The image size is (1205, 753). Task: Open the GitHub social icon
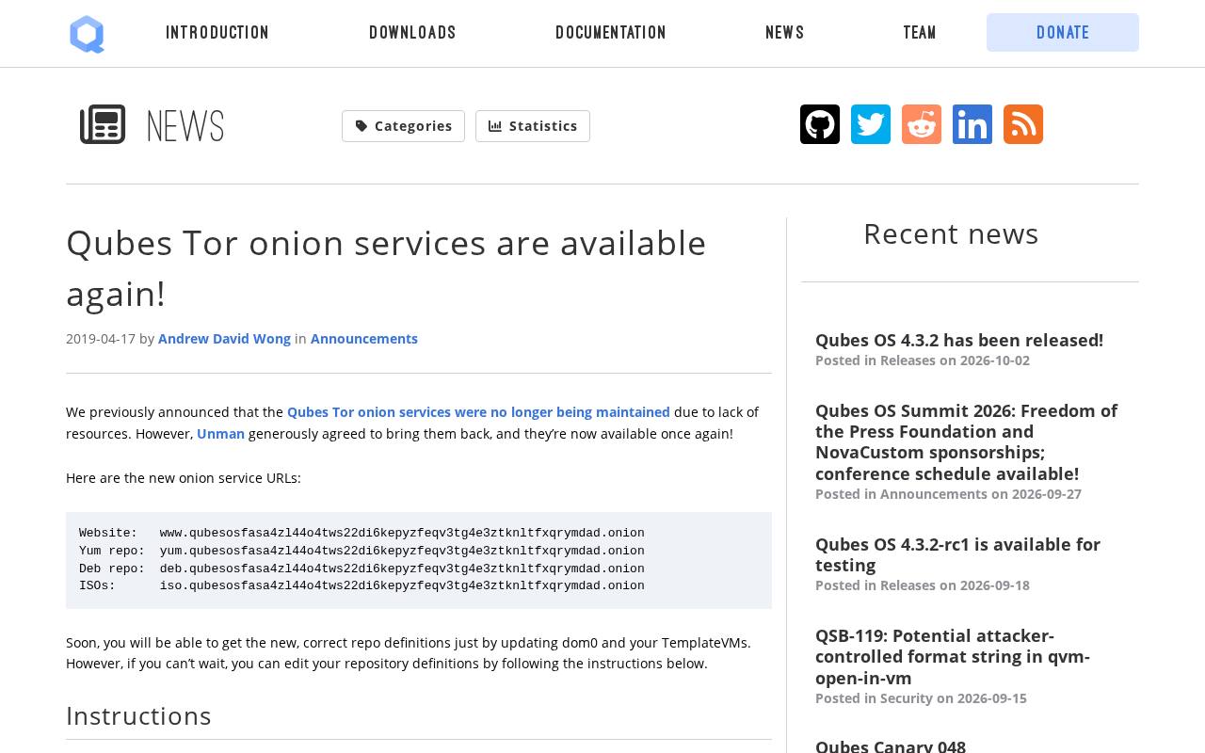click(x=820, y=124)
